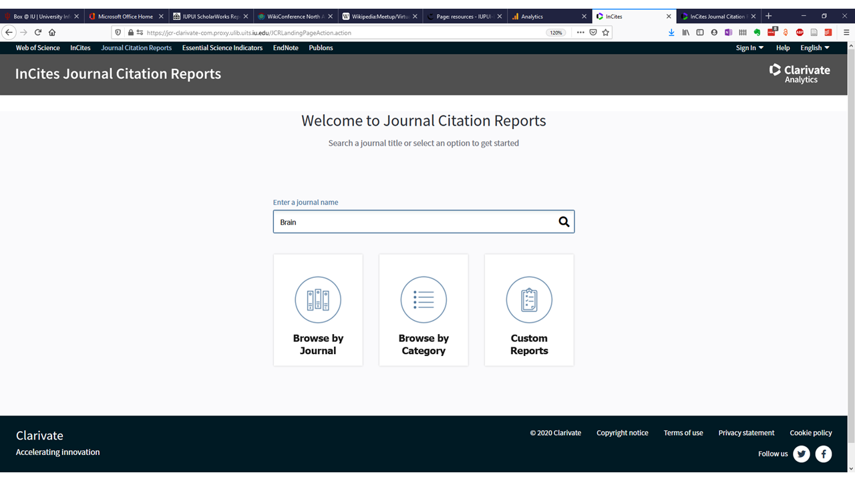Switch to the Microsoft Office Home tab
The width and height of the screenshot is (855, 481).
click(126, 16)
